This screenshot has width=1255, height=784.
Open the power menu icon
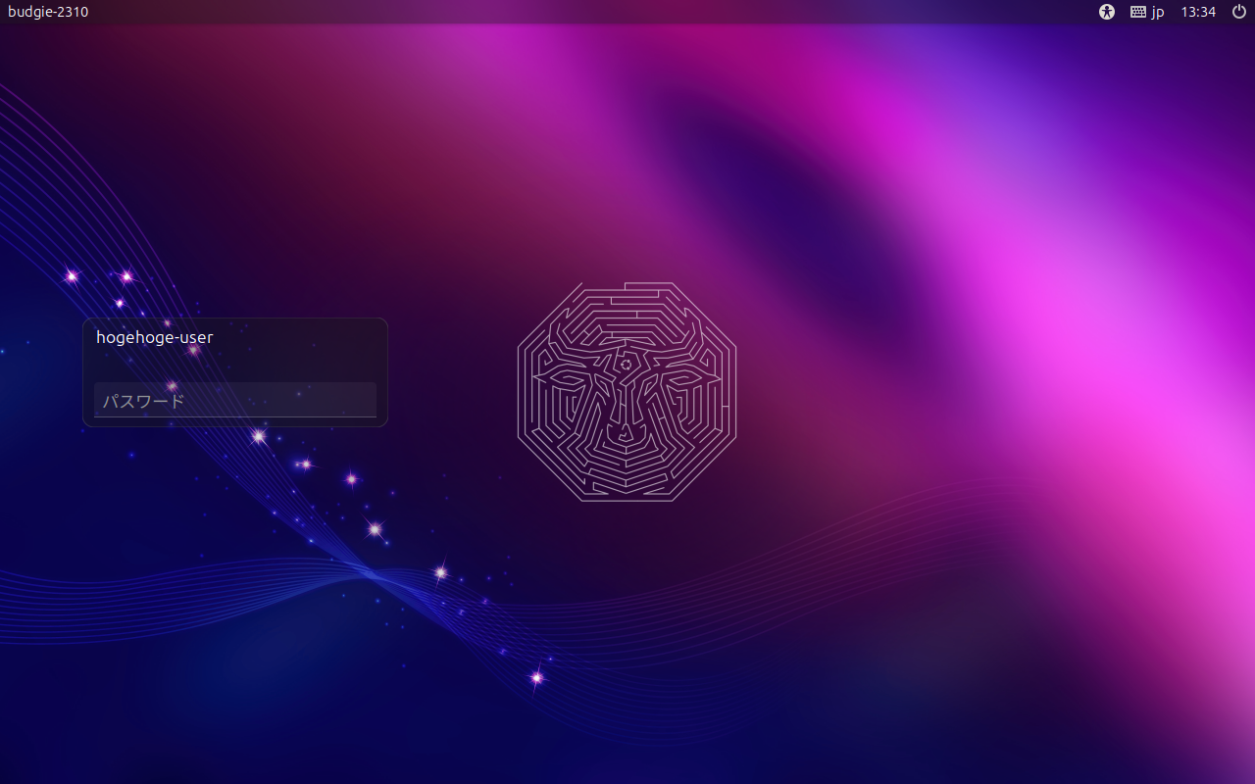[1238, 12]
